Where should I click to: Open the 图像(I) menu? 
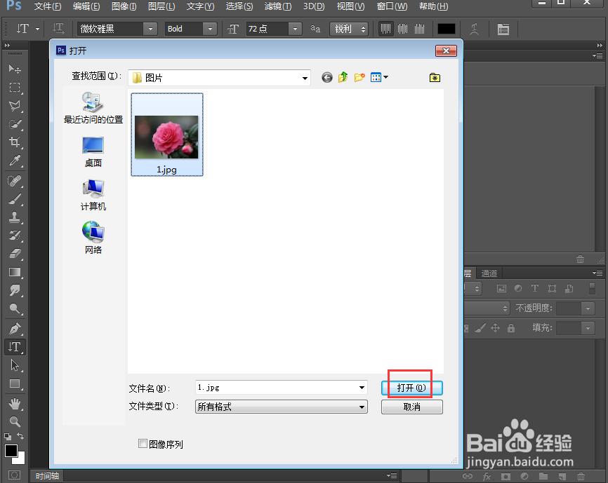point(124,6)
